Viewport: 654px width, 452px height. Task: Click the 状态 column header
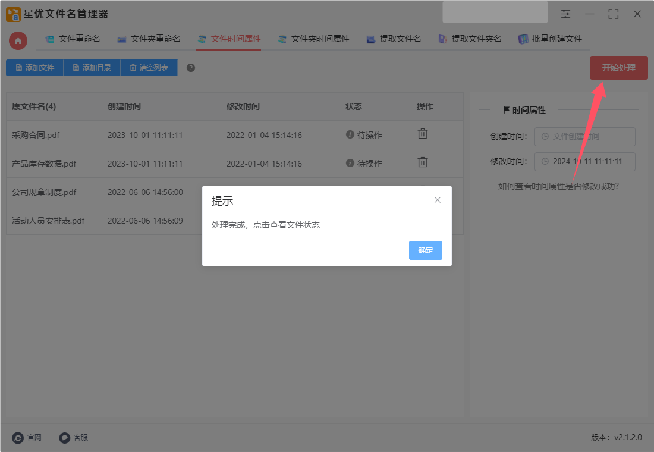[x=354, y=106]
